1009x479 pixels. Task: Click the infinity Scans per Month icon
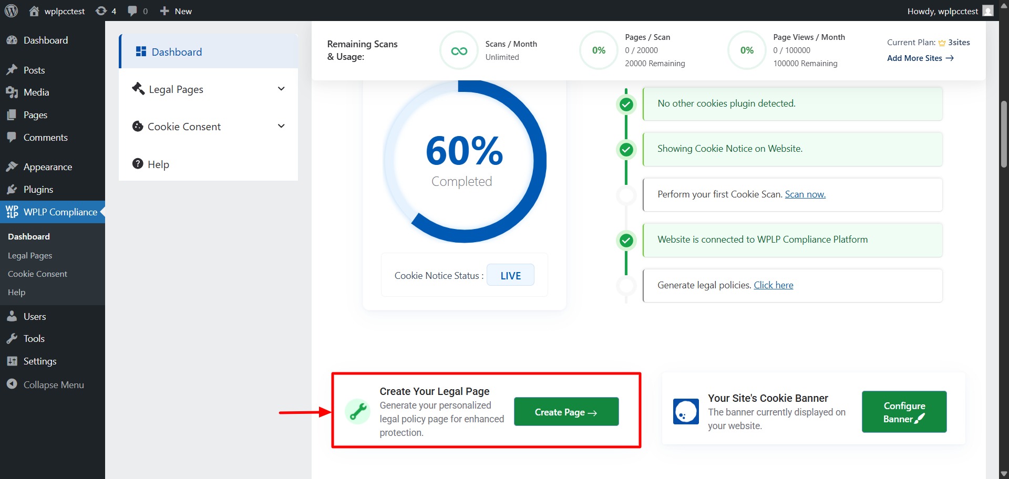tap(459, 50)
